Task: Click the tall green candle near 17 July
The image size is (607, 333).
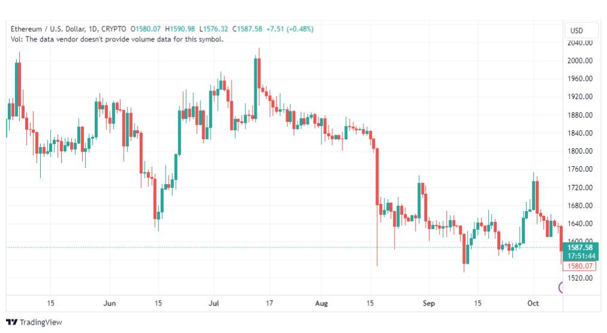Action: point(256,88)
